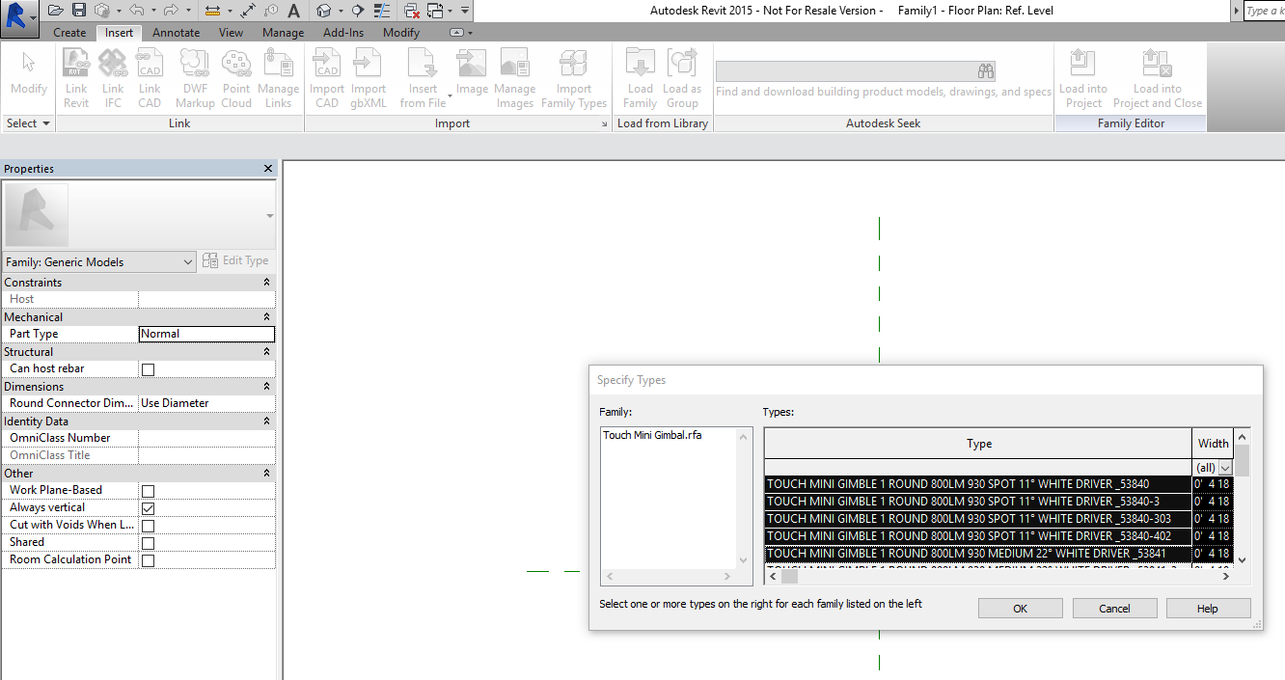Close the Properties palette
This screenshot has height=680, width=1285.
point(268,169)
